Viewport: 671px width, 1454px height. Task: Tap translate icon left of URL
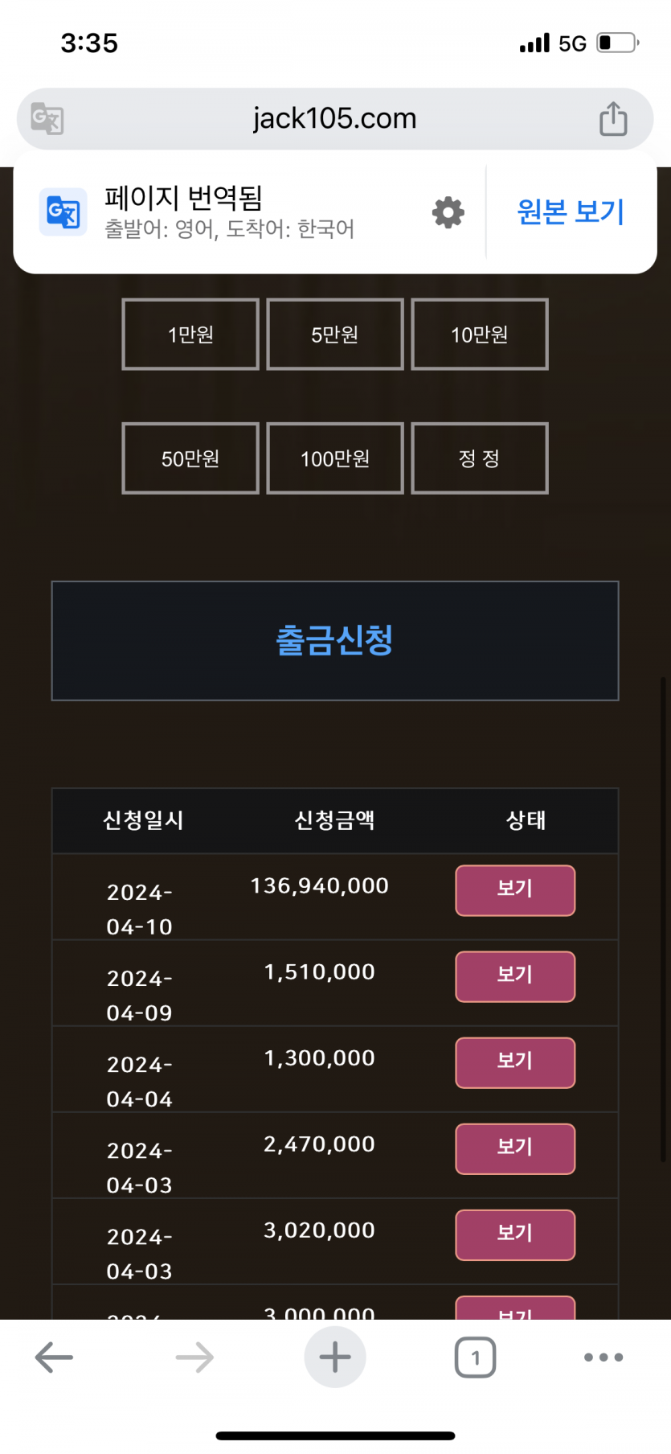click(x=47, y=119)
